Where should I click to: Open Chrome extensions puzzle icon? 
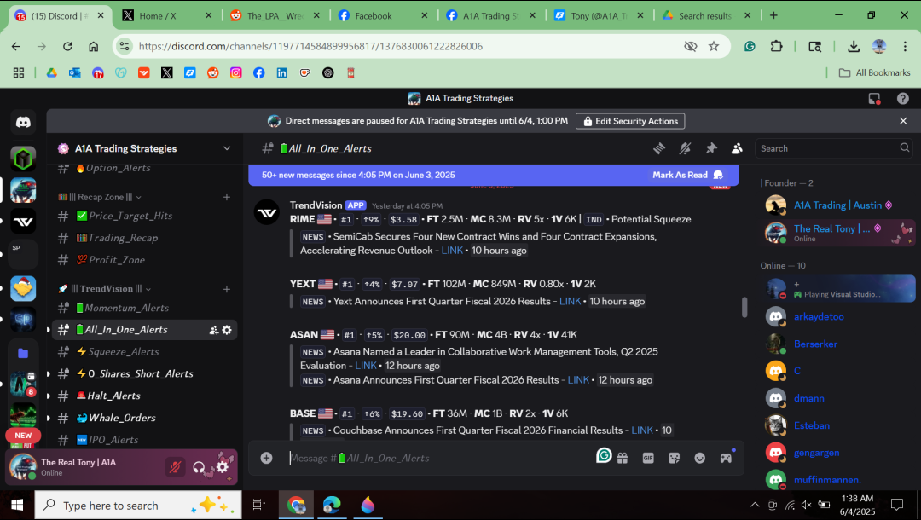pos(777,46)
